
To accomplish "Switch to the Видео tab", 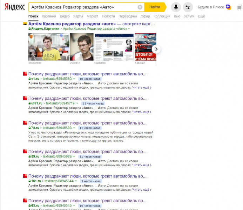I will (x=65, y=16).
